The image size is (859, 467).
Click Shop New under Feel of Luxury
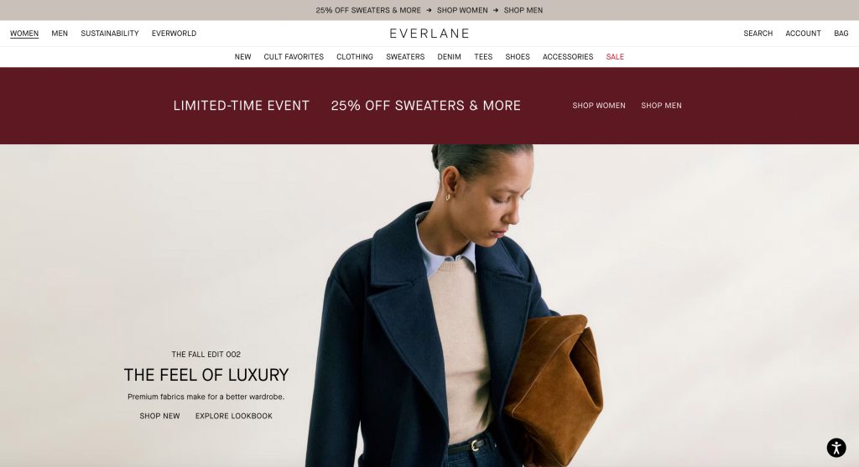pos(159,416)
